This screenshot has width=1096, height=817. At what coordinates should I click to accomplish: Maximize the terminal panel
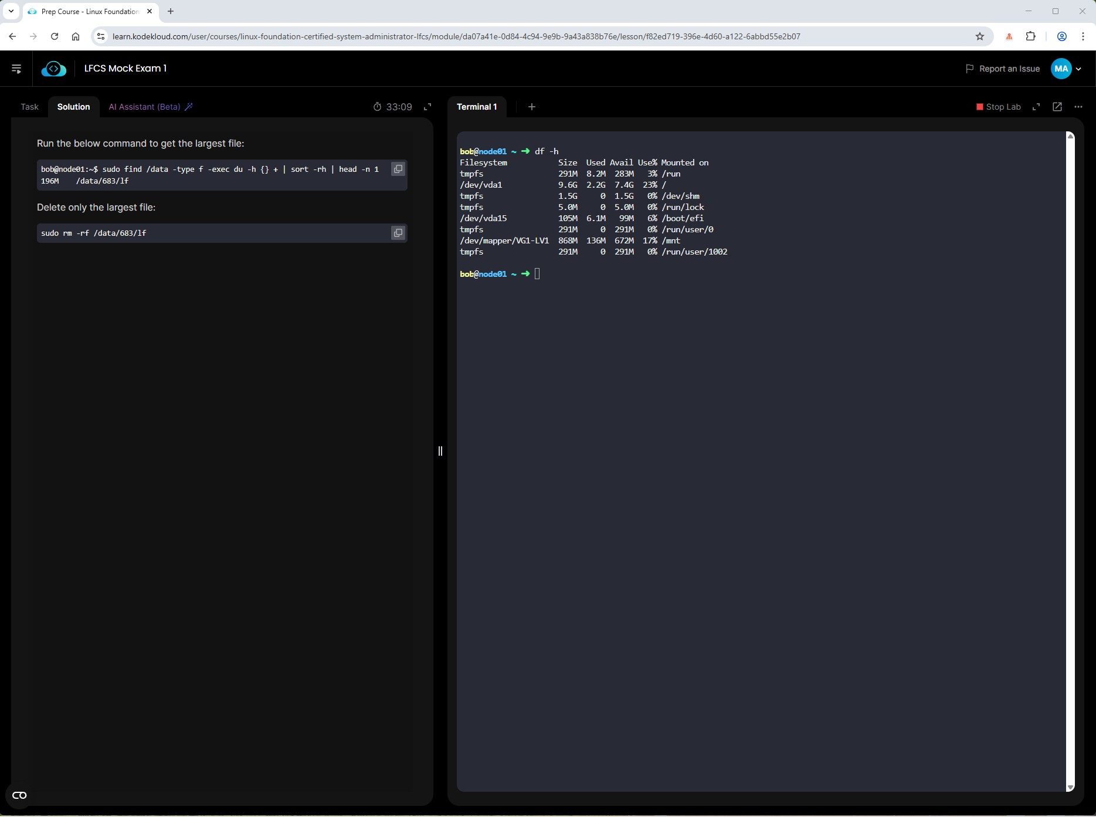click(x=1036, y=107)
